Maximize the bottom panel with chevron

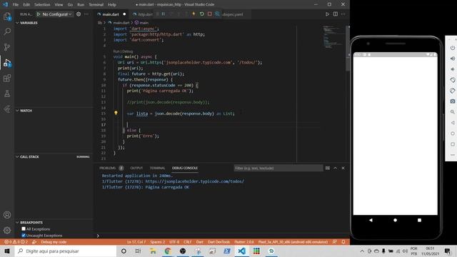[335, 168]
